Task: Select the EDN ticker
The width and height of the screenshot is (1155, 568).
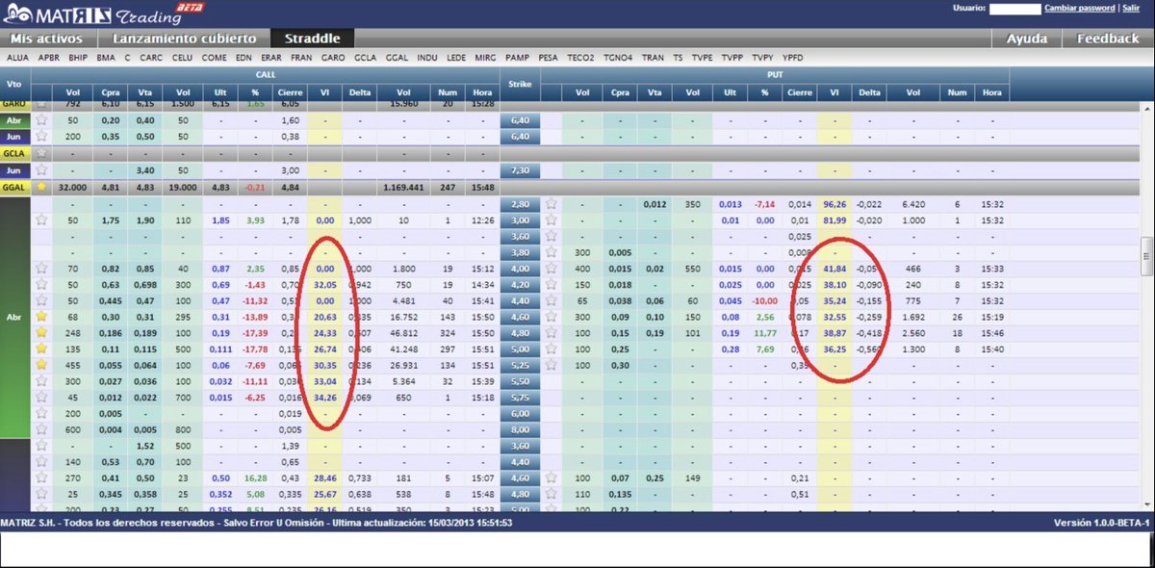Action: coord(244,58)
